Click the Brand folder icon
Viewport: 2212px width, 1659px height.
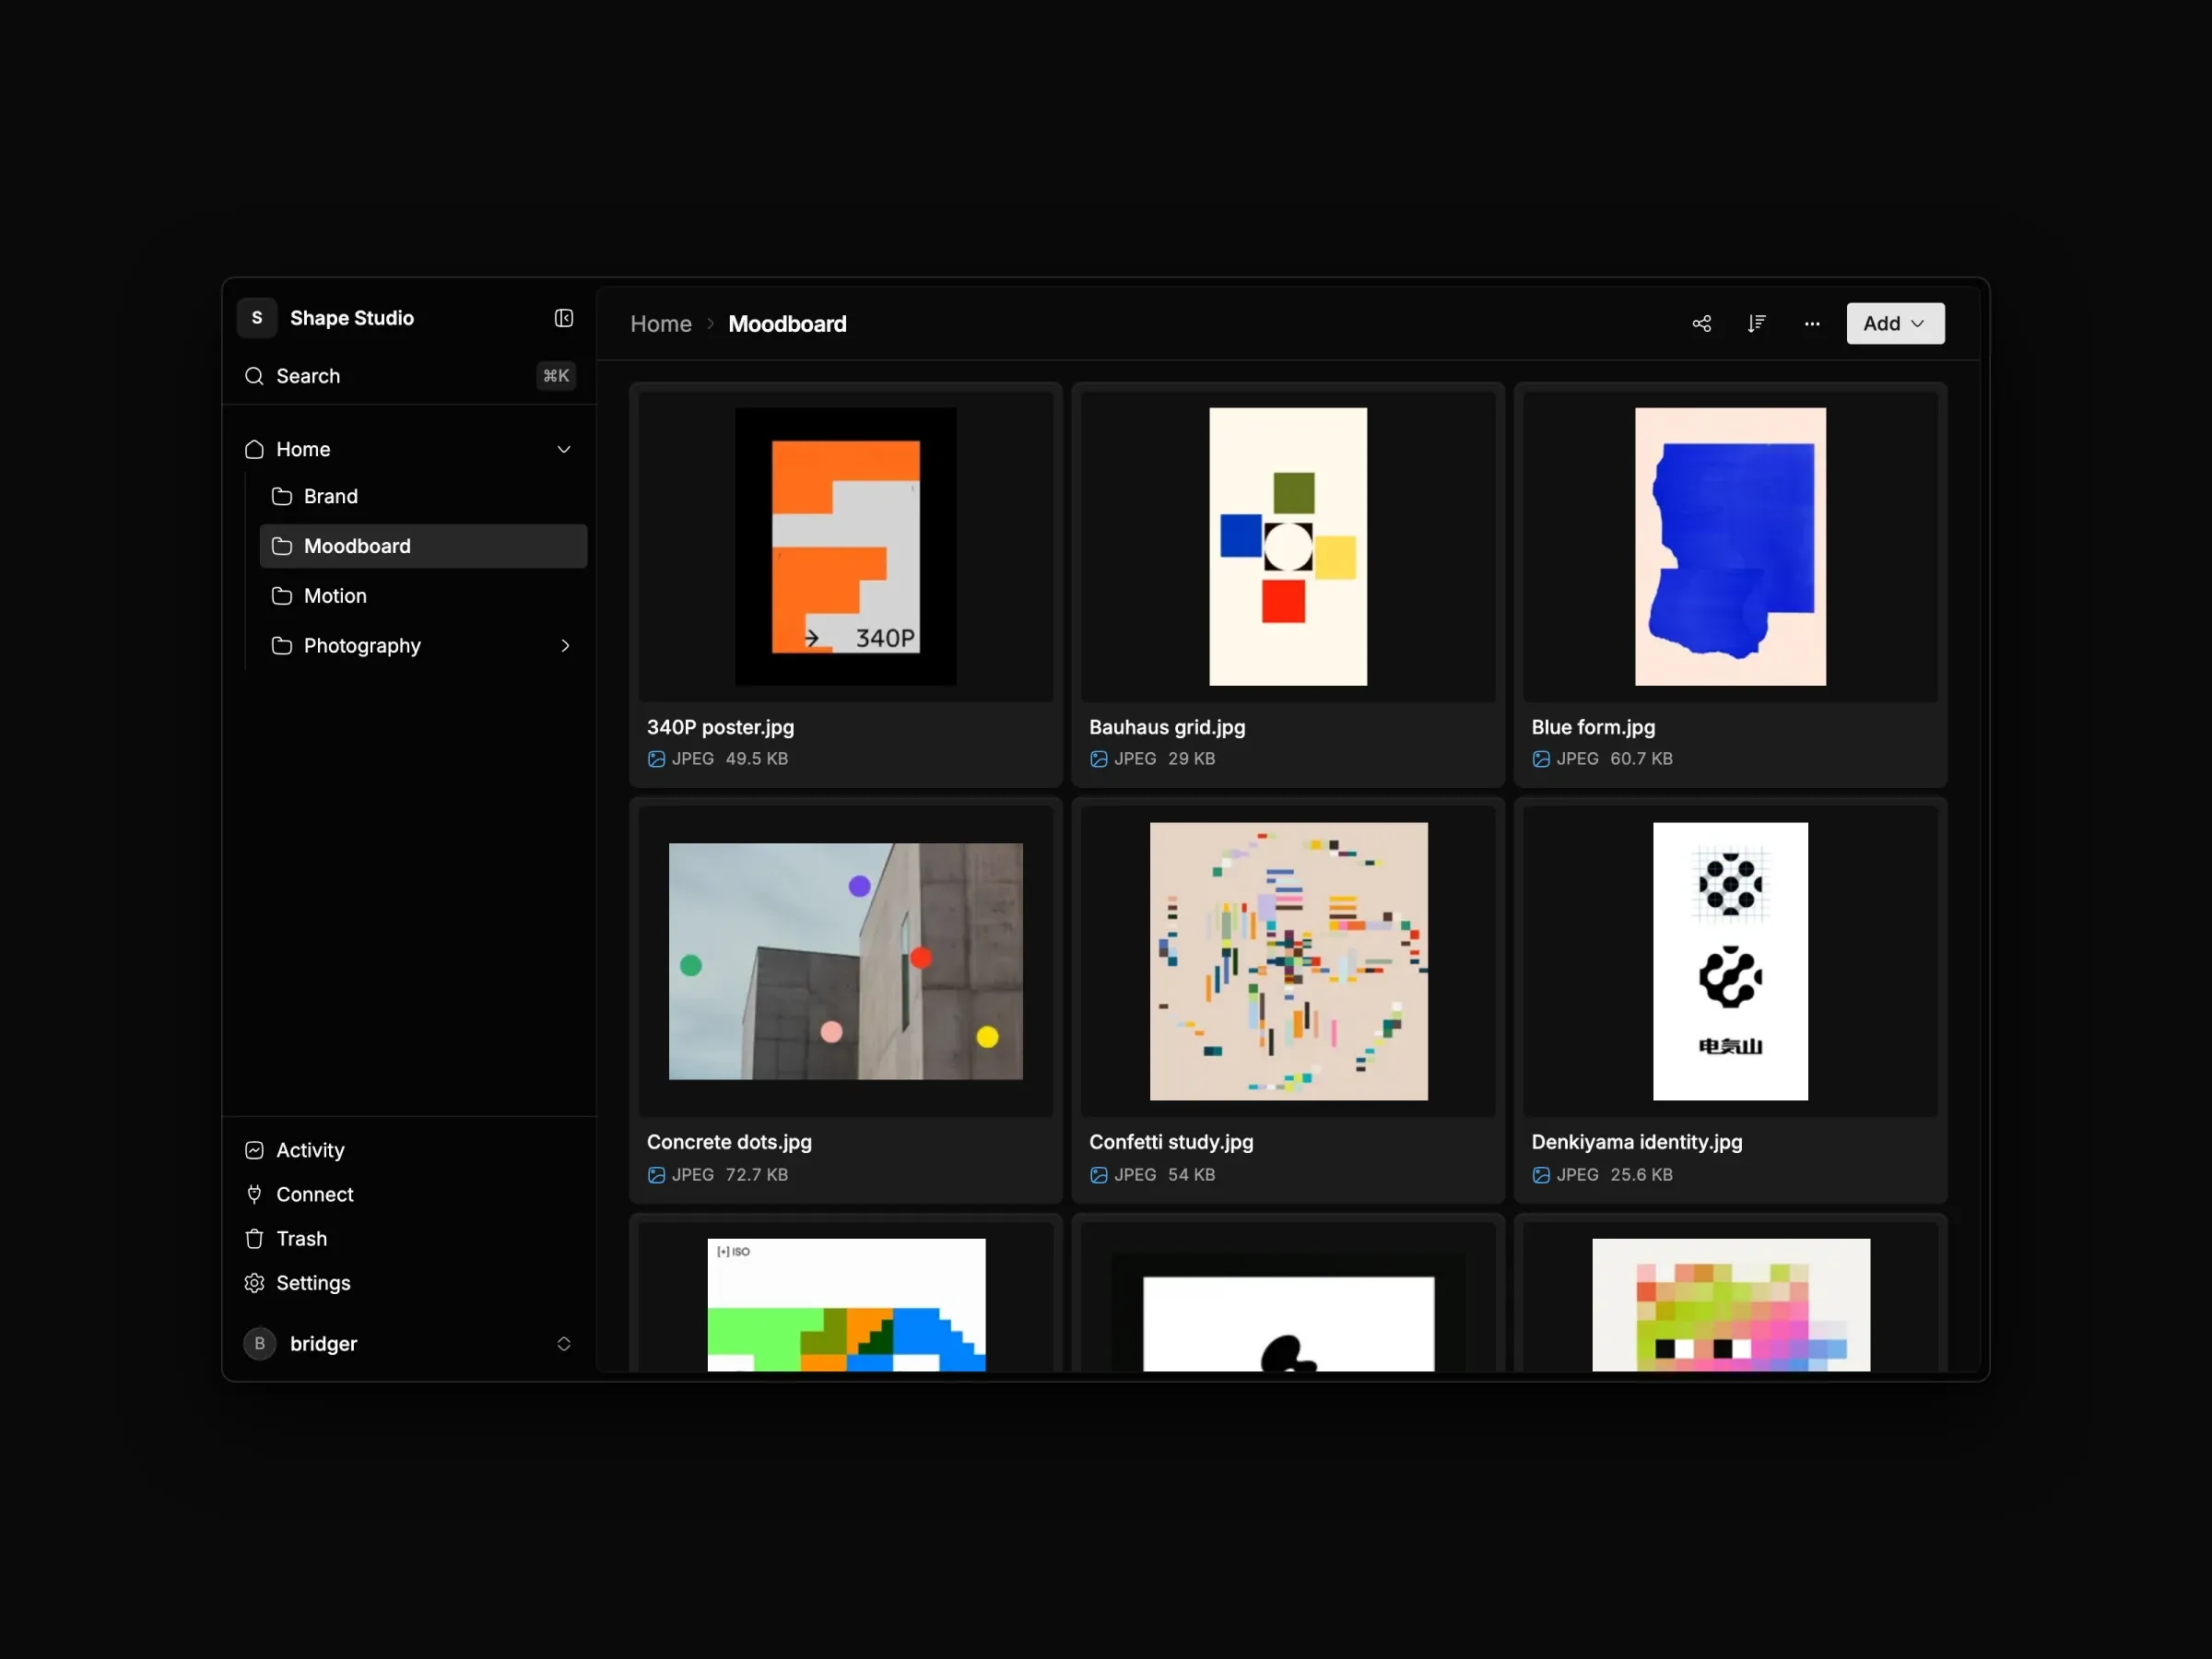282,497
